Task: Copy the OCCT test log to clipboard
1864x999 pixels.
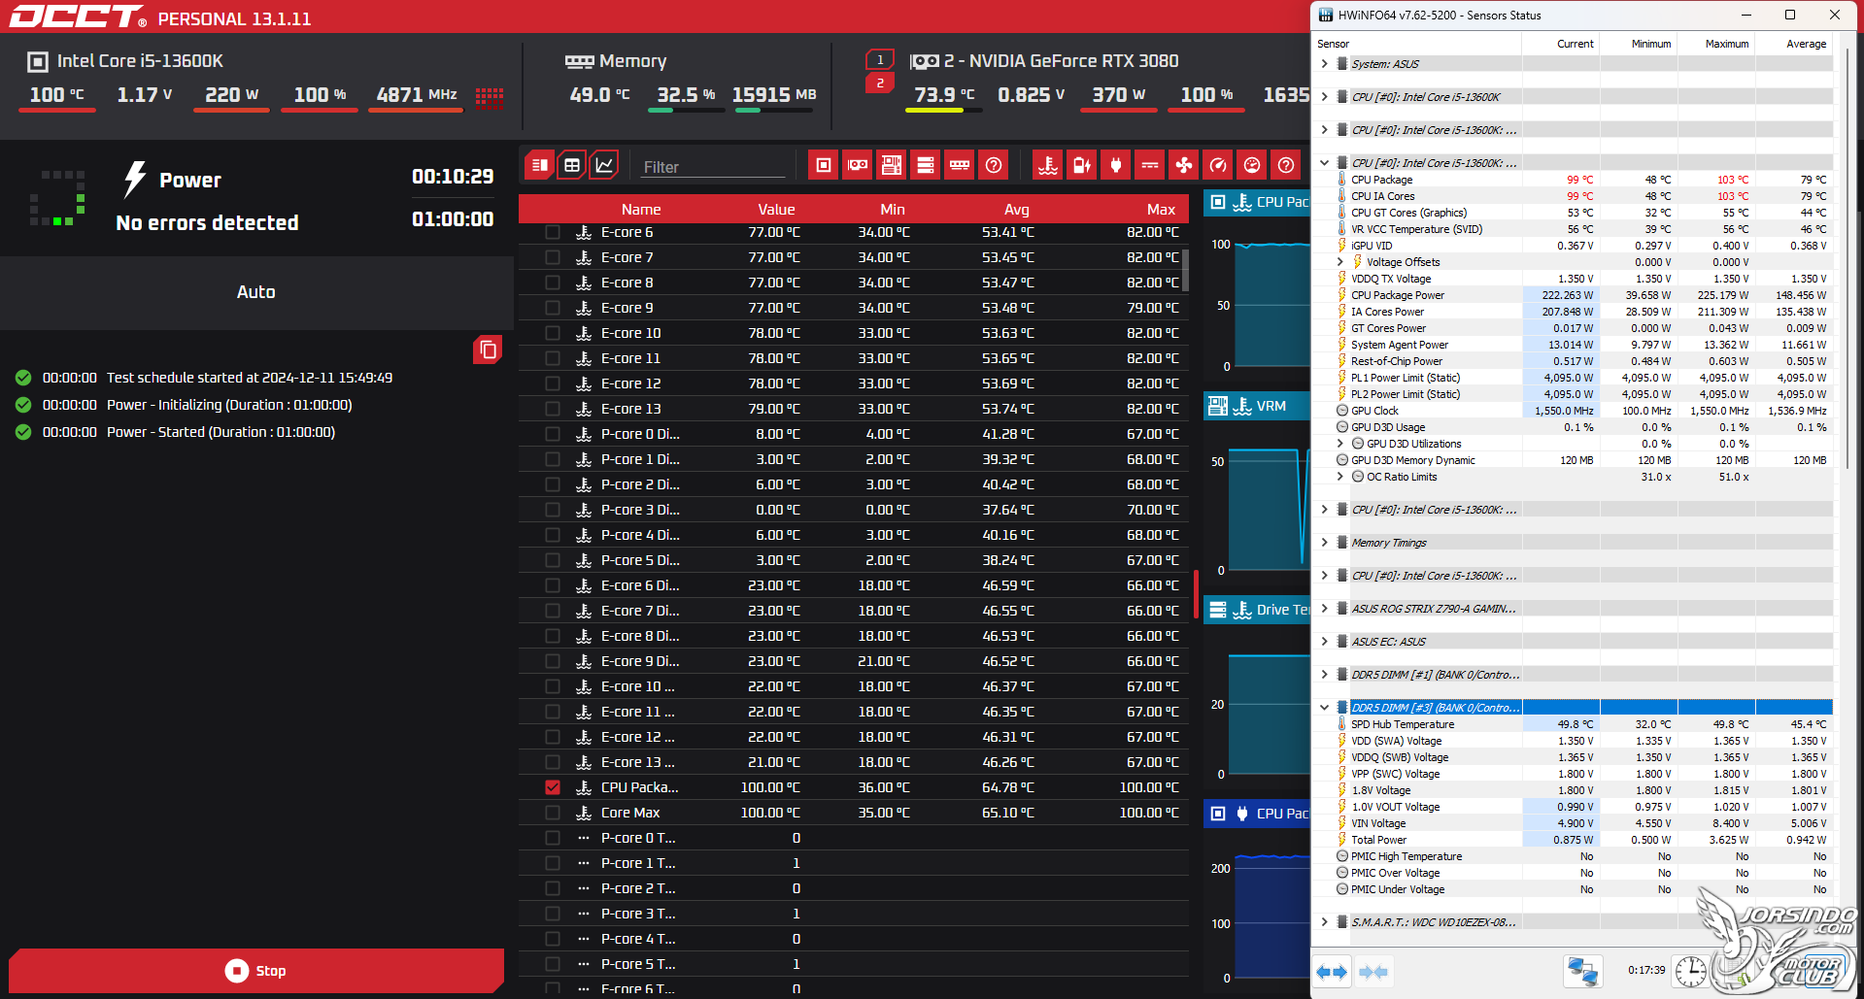Action: coord(488,350)
